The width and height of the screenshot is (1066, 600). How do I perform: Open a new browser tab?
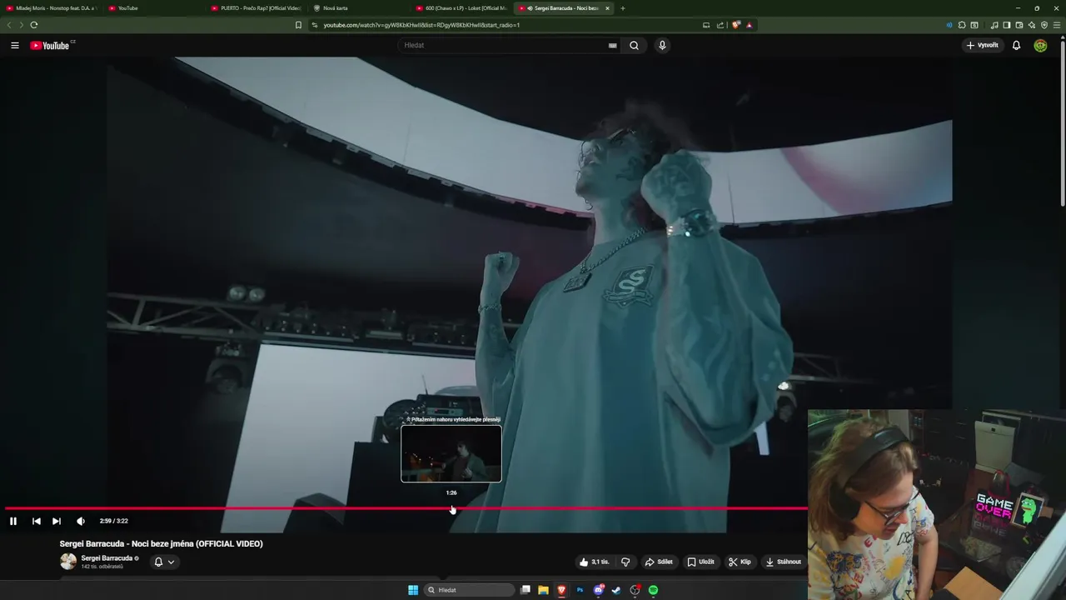pyautogui.click(x=623, y=8)
